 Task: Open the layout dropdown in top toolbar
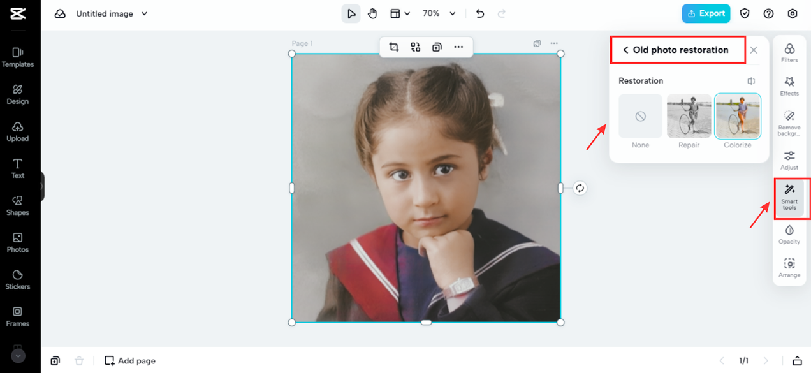click(x=400, y=13)
